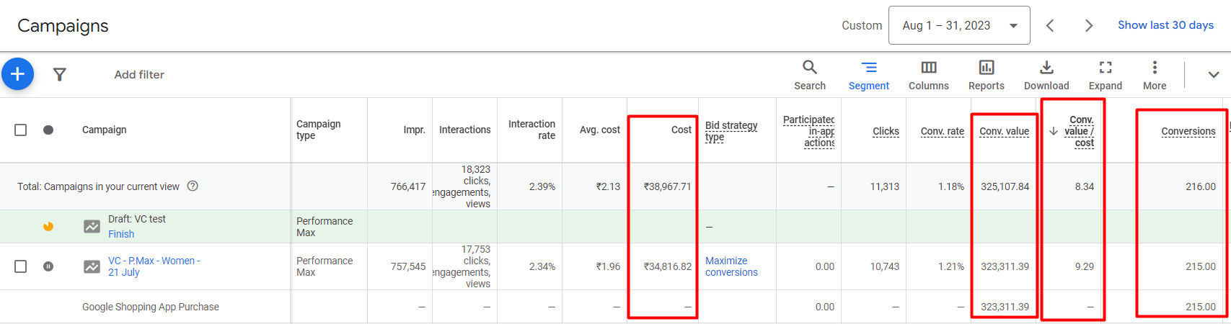Viewport: 1231px width, 324px height.
Task: Open the Columns editor
Action: [929, 75]
